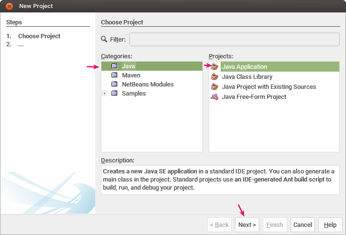Click the NetBeans Modules folder icon
The image size is (346, 235).
point(114,85)
